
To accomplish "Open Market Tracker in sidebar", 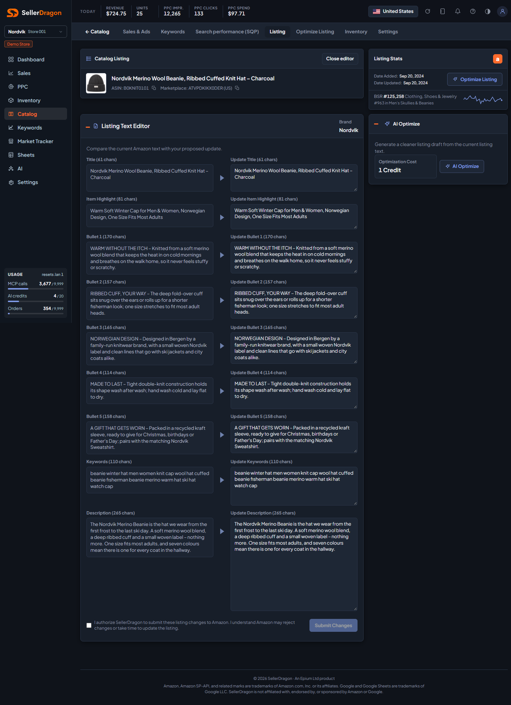I will click(x=36, y=141).
